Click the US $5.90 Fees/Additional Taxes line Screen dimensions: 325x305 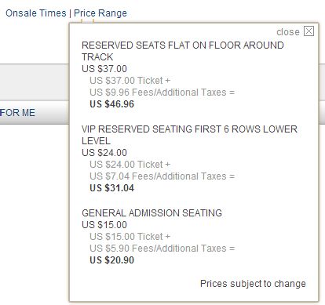[x=162, y=249]
